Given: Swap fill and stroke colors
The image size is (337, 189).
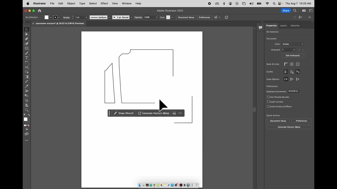Looking at the screenshot, I should (29, 115).
